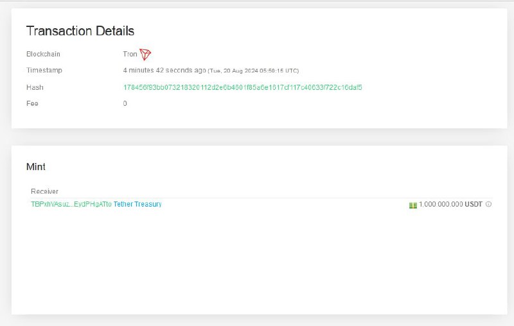Screen dimensions: 514x326
Task: Click the 1,000,000,000 amount value
Action: [441, 205]
